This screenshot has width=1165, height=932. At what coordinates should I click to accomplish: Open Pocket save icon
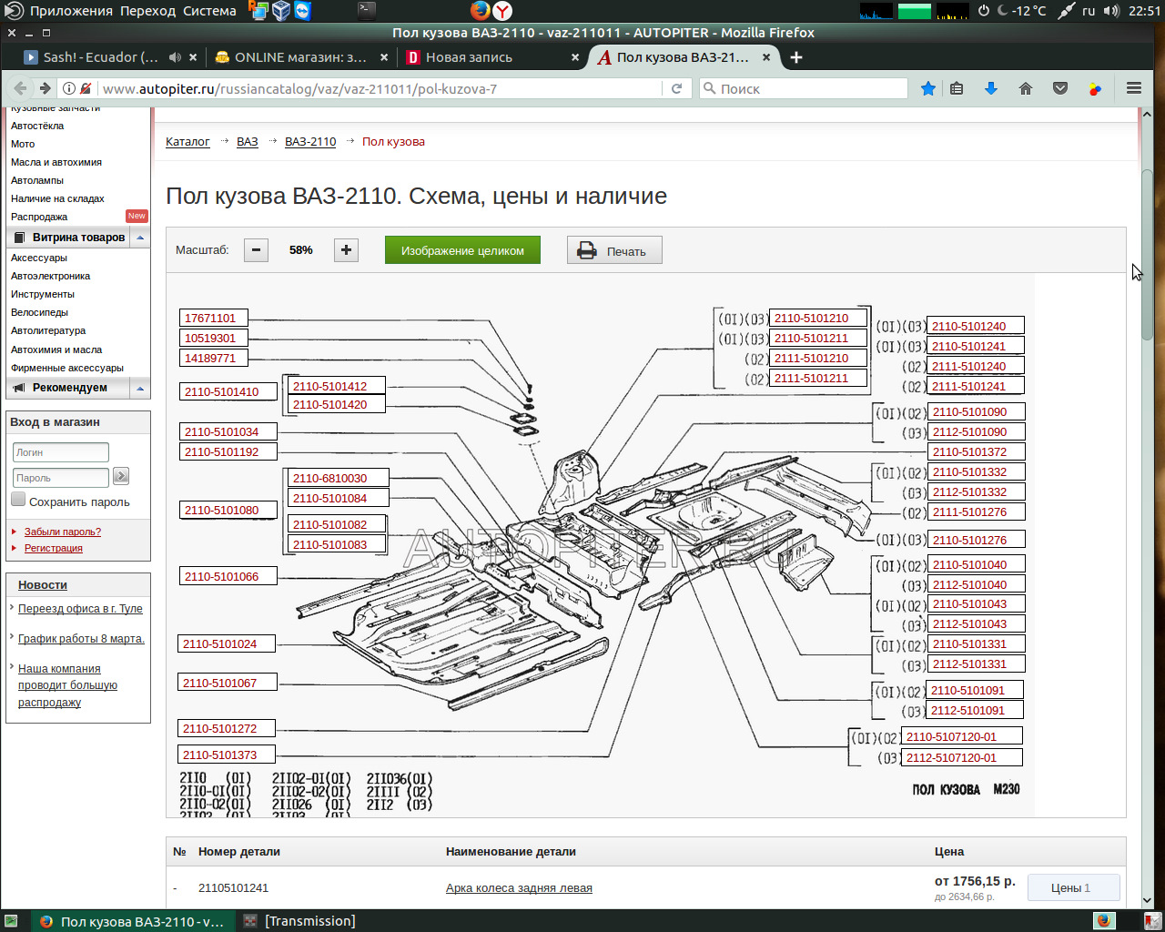click(1060, 88)
